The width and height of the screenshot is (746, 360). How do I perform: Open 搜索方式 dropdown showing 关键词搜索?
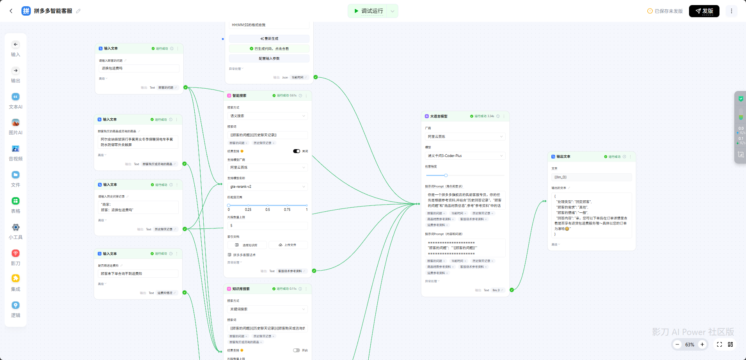point(267,309)
